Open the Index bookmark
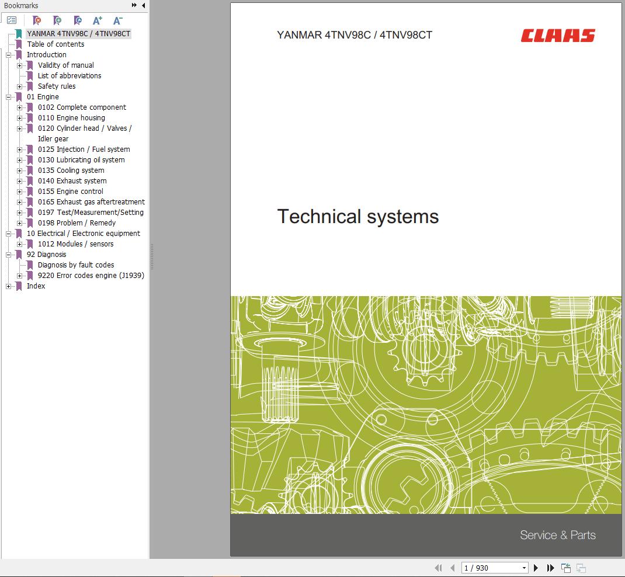625x577 pixels. pyautogui.click(x=36, y=286)
